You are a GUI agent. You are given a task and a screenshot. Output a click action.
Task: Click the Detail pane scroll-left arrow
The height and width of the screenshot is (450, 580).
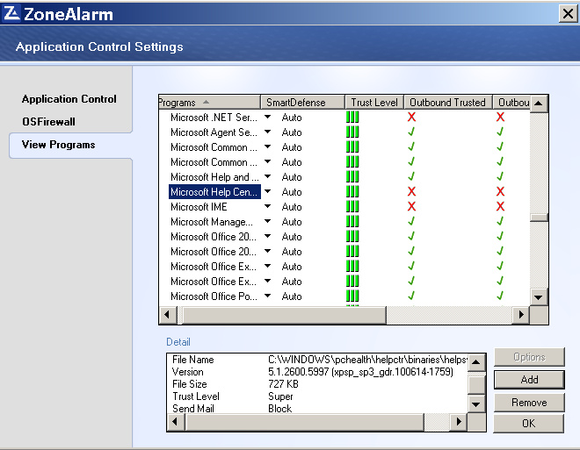(x=176, y=422)
